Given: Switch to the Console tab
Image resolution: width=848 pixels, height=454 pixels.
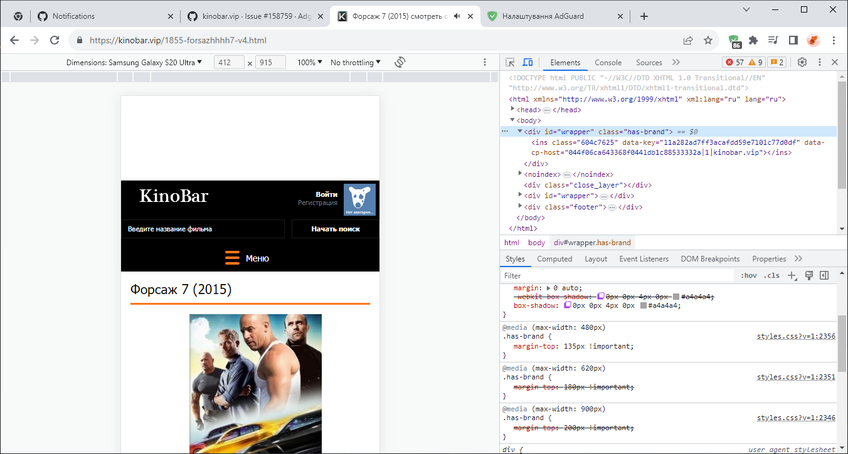Looking at the screenshot, I should click(x=608, y=62).
